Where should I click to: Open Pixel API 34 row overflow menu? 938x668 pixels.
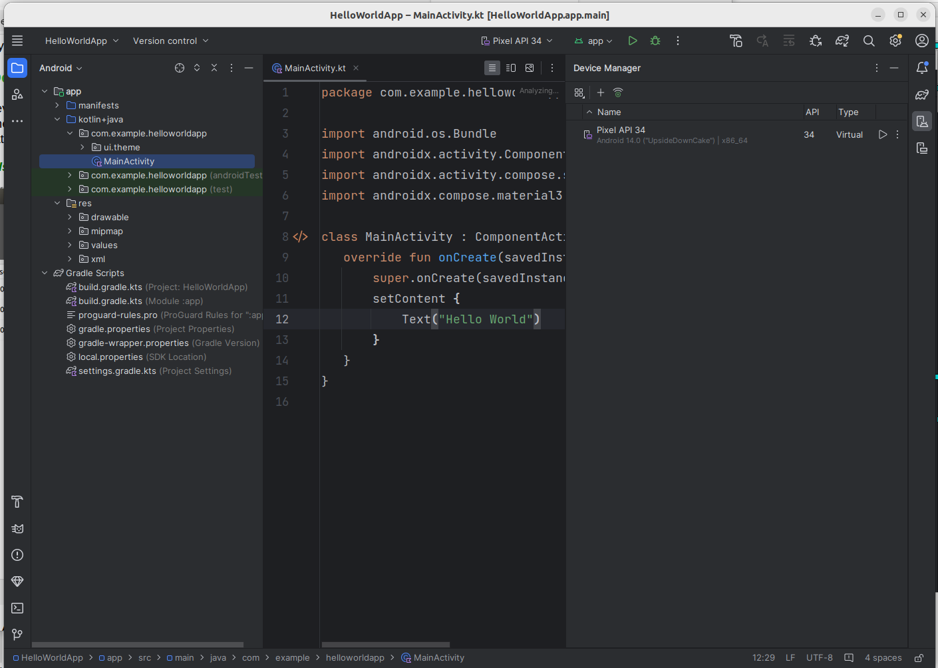897,134
